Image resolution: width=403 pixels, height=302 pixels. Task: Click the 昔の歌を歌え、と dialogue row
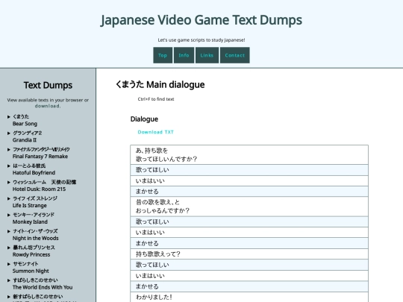[249, 207]
